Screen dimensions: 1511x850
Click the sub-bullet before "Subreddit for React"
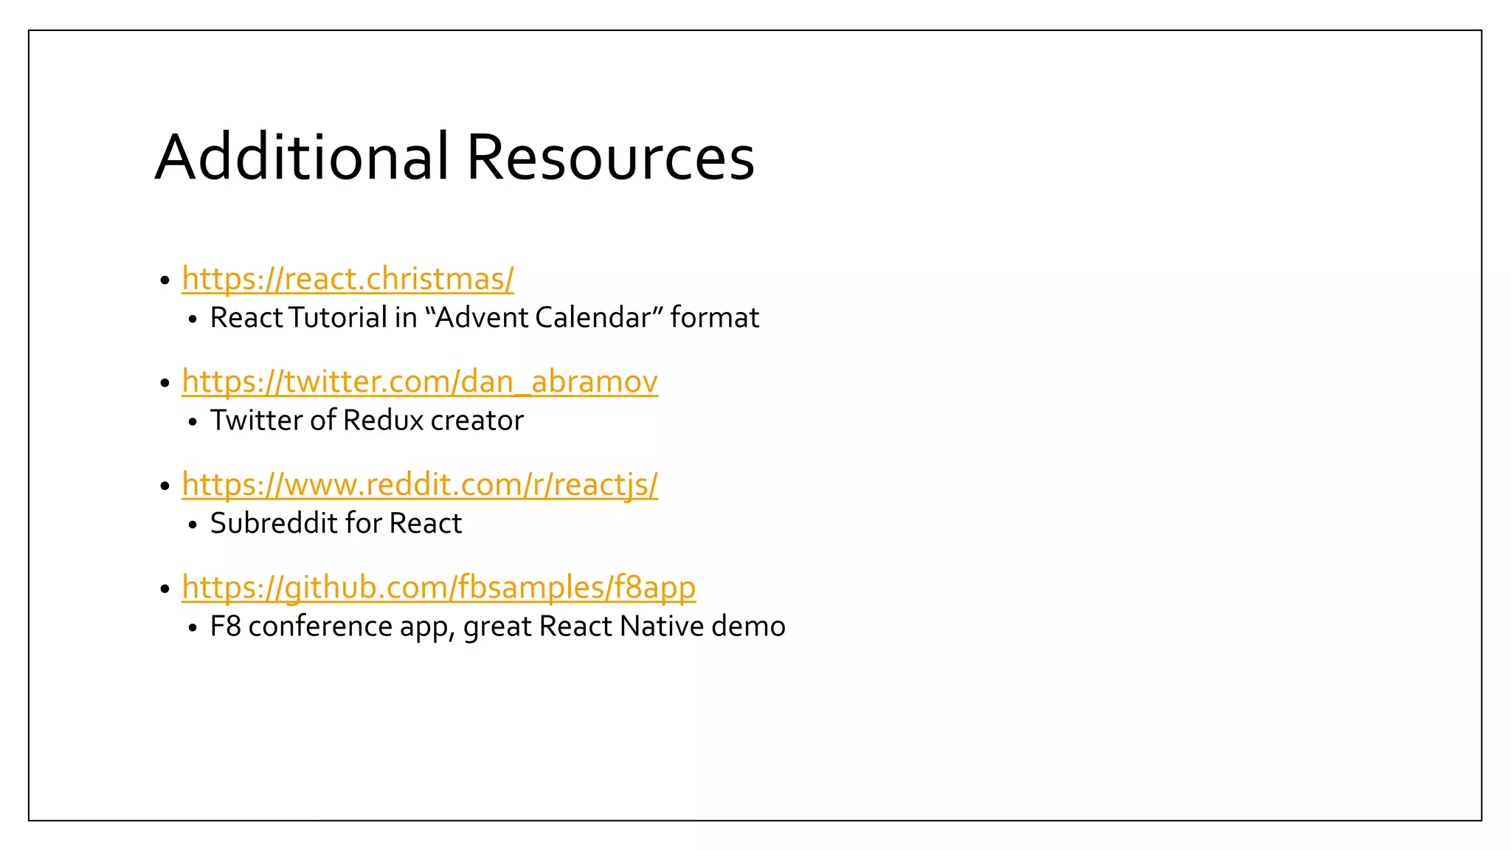point(193,525)
